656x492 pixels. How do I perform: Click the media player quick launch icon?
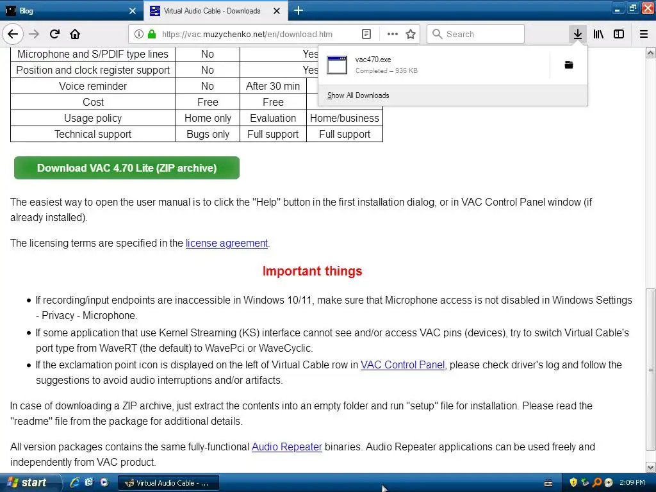click(x=104, y=482)
